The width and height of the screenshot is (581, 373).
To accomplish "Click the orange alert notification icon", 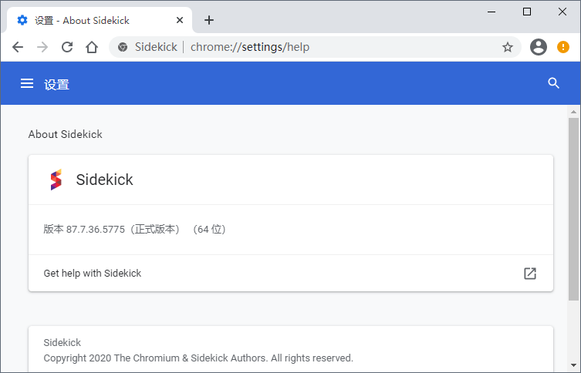I will point(563,47).
